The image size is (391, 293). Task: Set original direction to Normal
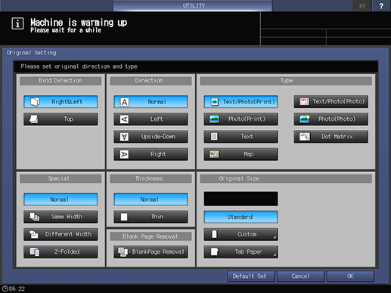151,102
